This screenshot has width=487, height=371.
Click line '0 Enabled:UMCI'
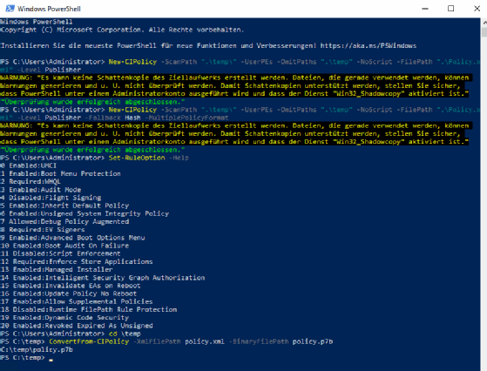pos(28,165)
